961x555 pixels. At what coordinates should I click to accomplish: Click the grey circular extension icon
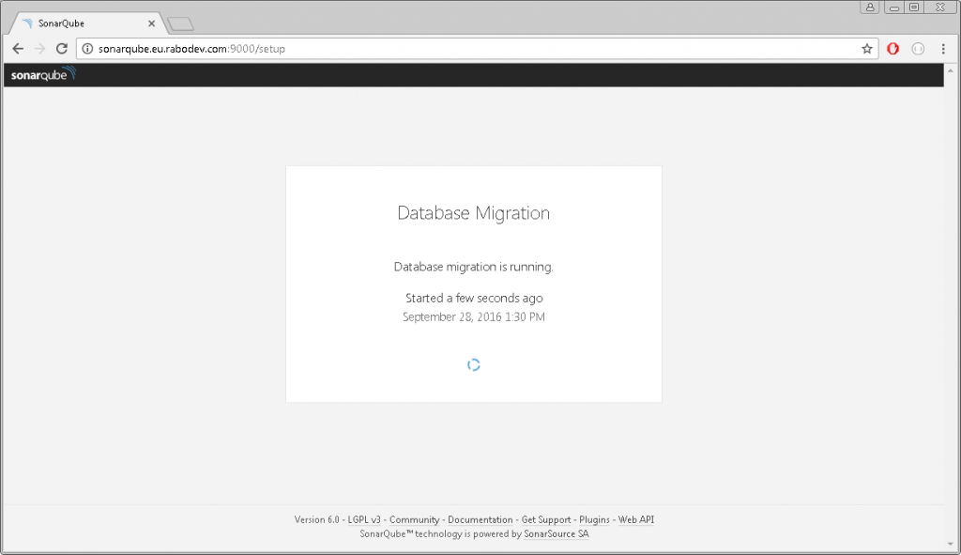point(918,49)
